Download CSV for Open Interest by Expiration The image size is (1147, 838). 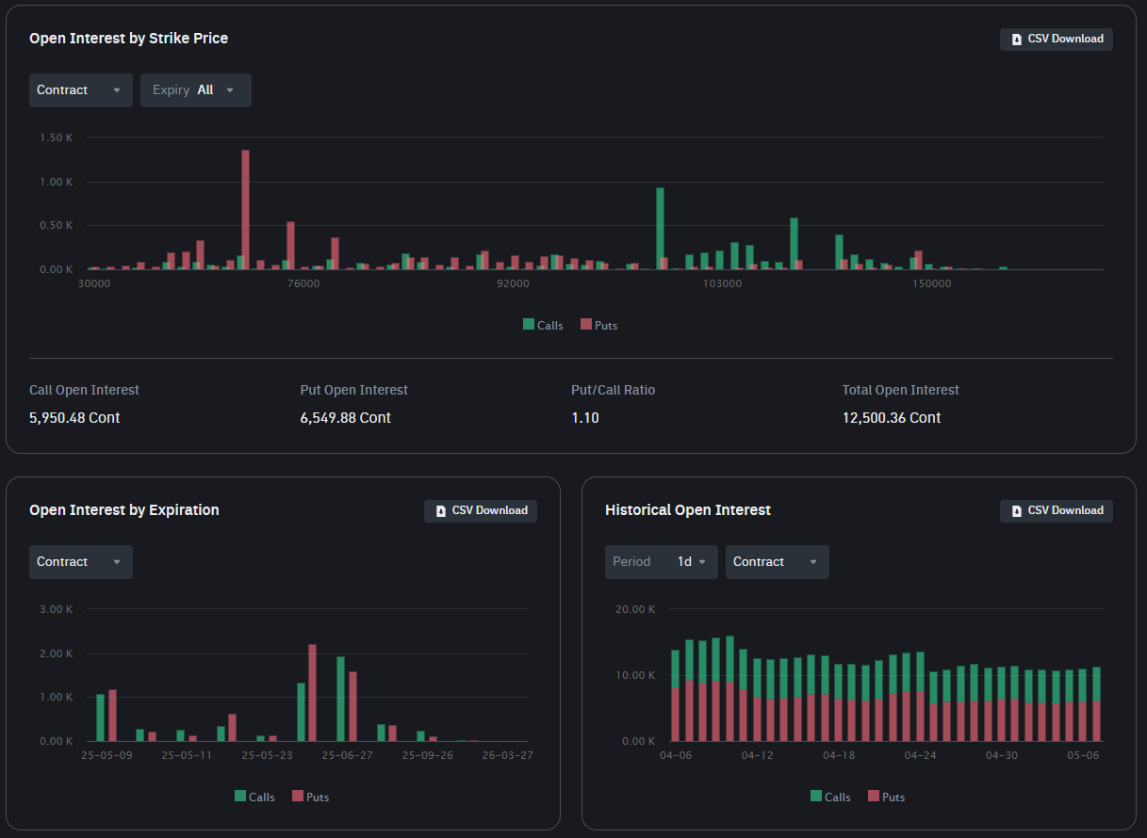pyautogui.click(x=481, y=511)
